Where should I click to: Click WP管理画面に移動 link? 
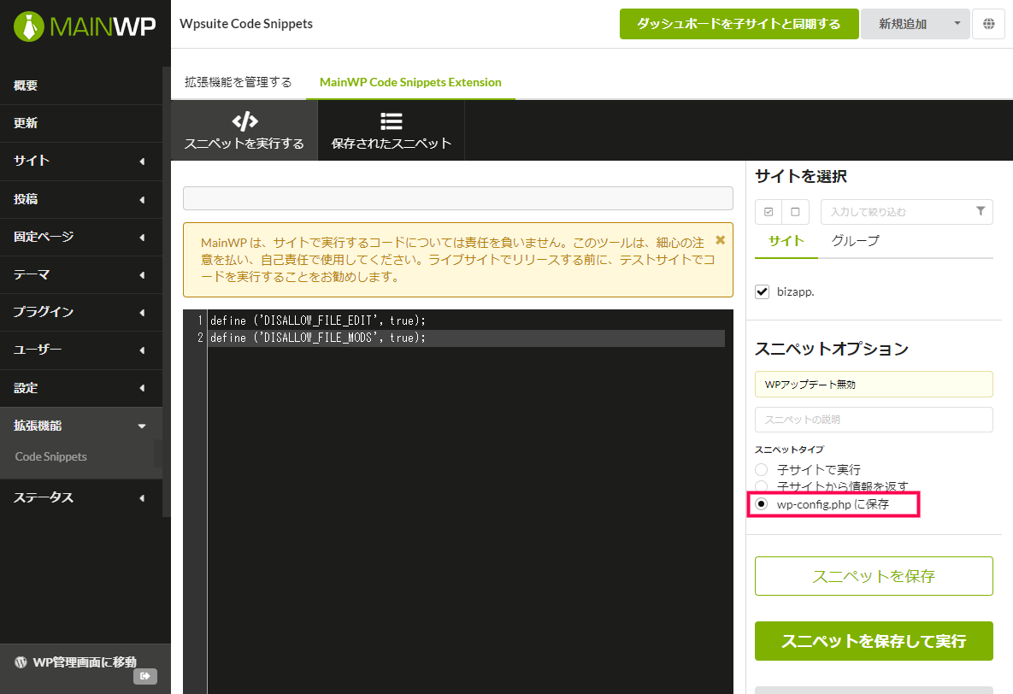85,662
